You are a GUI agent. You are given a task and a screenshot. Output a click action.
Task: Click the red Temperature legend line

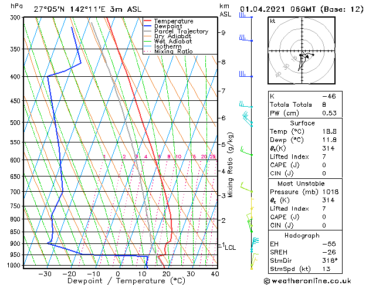coord(147,21)
